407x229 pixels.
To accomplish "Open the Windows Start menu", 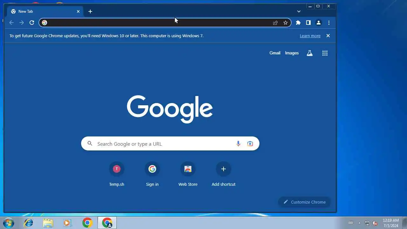I will 8,223.
